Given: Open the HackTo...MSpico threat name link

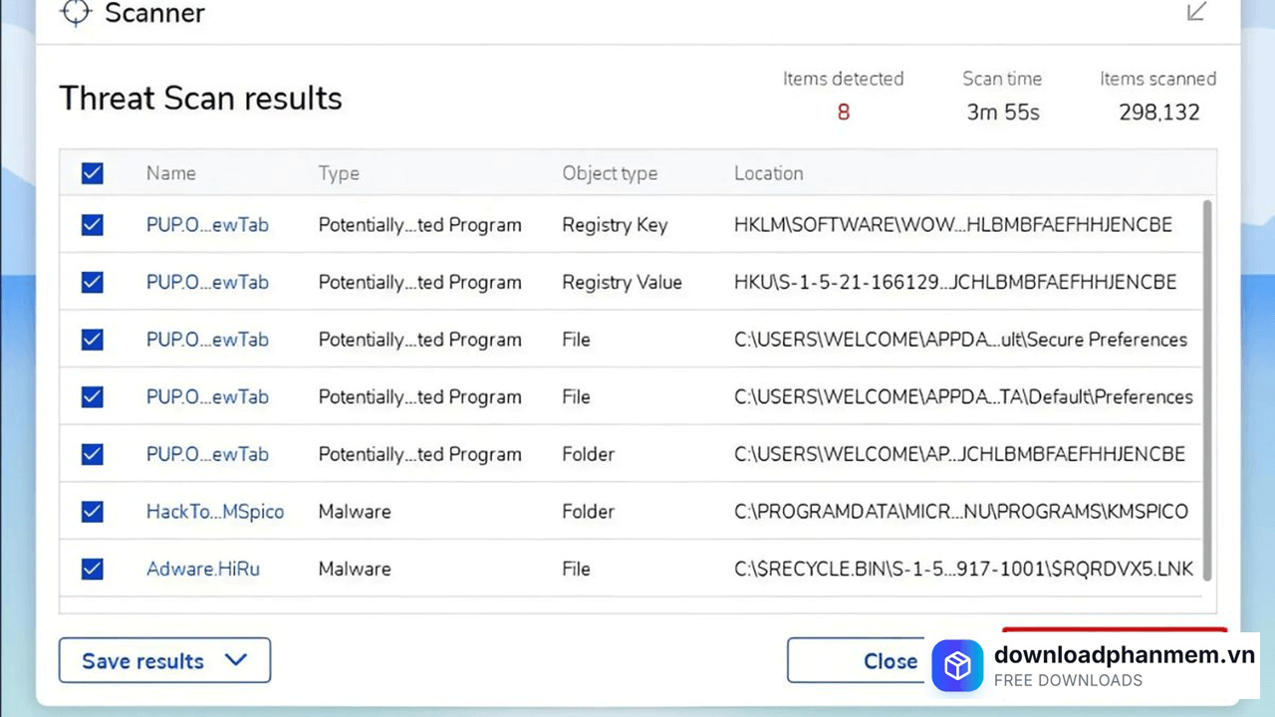Looking at the screenshot, I should pyautogui.click(x=215, y=512).
